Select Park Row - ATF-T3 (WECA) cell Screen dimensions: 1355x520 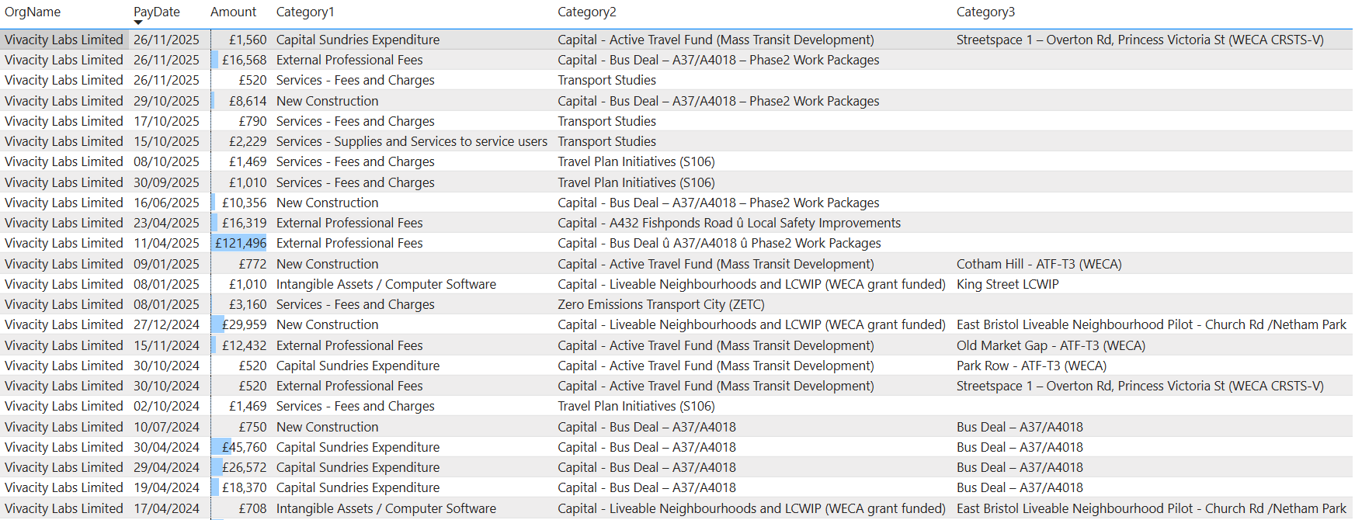coord(1031,366)
